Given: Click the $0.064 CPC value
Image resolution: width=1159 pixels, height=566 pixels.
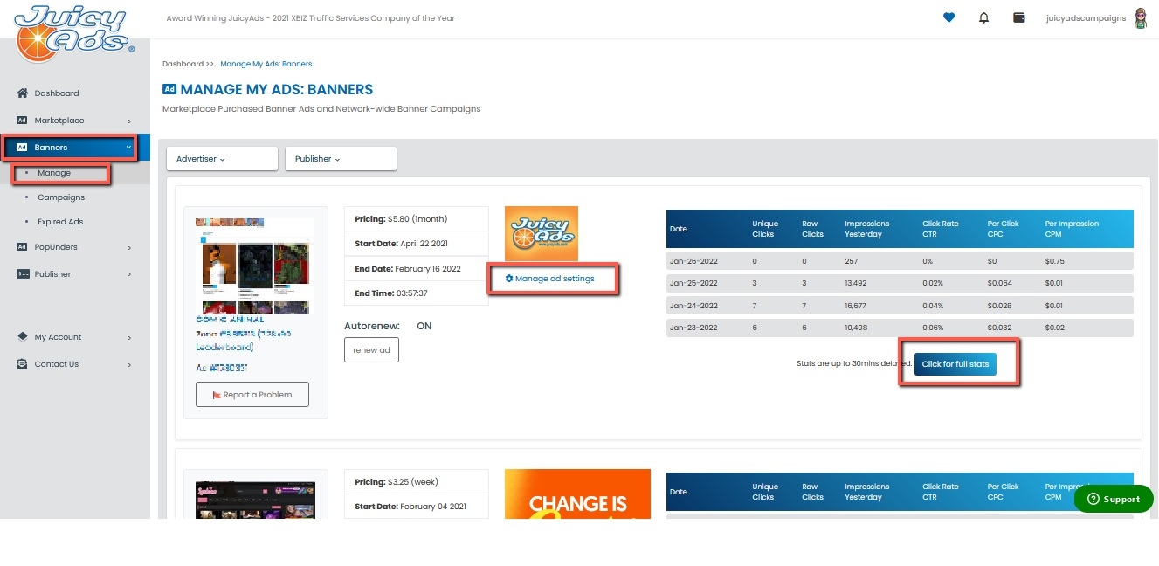Looking at the screenshot, I should [999, 283].
